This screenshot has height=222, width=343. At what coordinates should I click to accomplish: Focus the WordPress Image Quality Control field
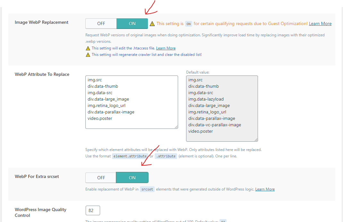[x=93, y=210]
